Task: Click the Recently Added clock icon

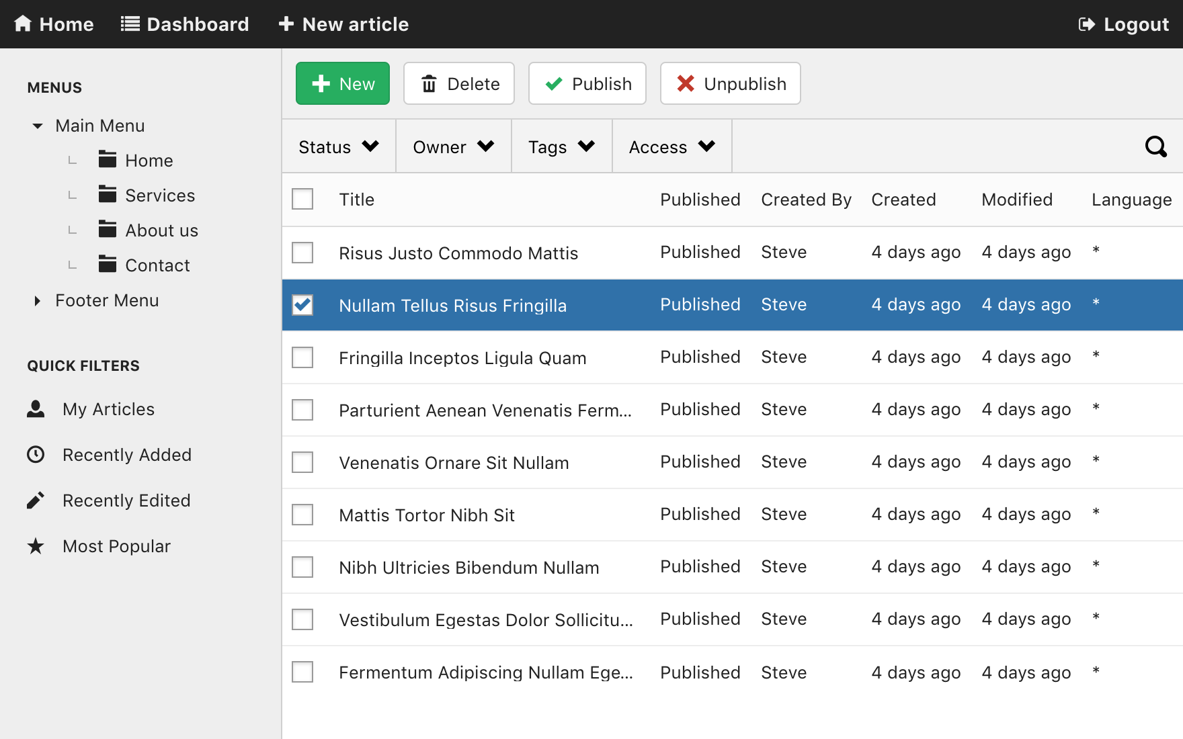Action: (36, 455)
